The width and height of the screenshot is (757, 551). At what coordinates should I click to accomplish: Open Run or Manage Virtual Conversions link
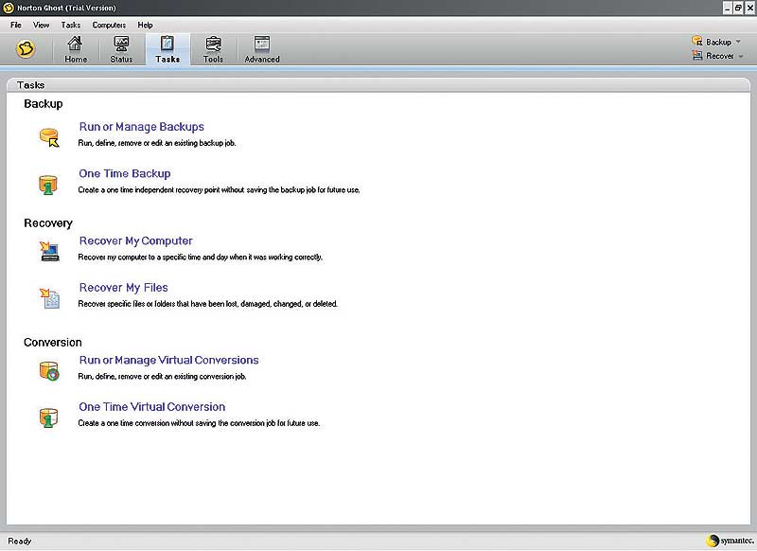coord(169,360)
